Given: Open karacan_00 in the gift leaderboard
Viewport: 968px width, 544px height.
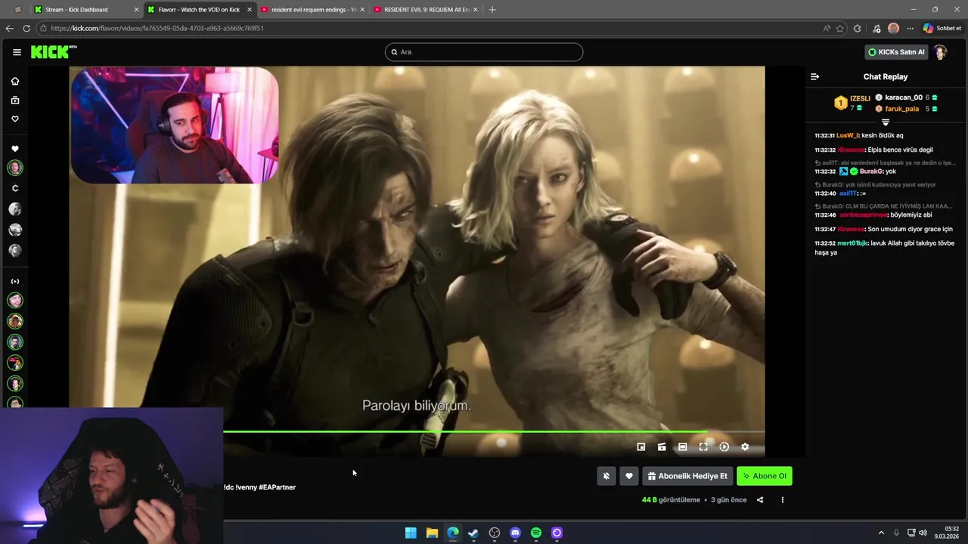Looking at the screenshot, I should [x=904, y=97].
